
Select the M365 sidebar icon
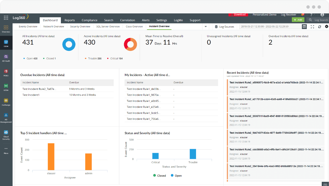[x=6, y=72]
